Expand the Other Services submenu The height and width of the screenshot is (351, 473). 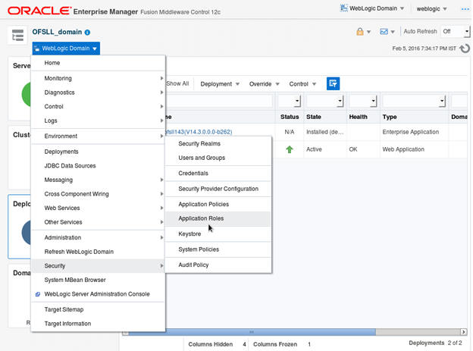[x=98, y=222]
